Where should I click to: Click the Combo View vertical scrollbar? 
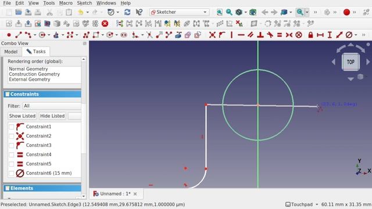point(84,128)
